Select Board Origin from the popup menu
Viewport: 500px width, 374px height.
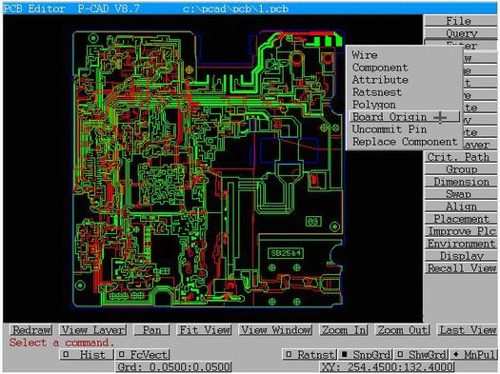[405, 117]
